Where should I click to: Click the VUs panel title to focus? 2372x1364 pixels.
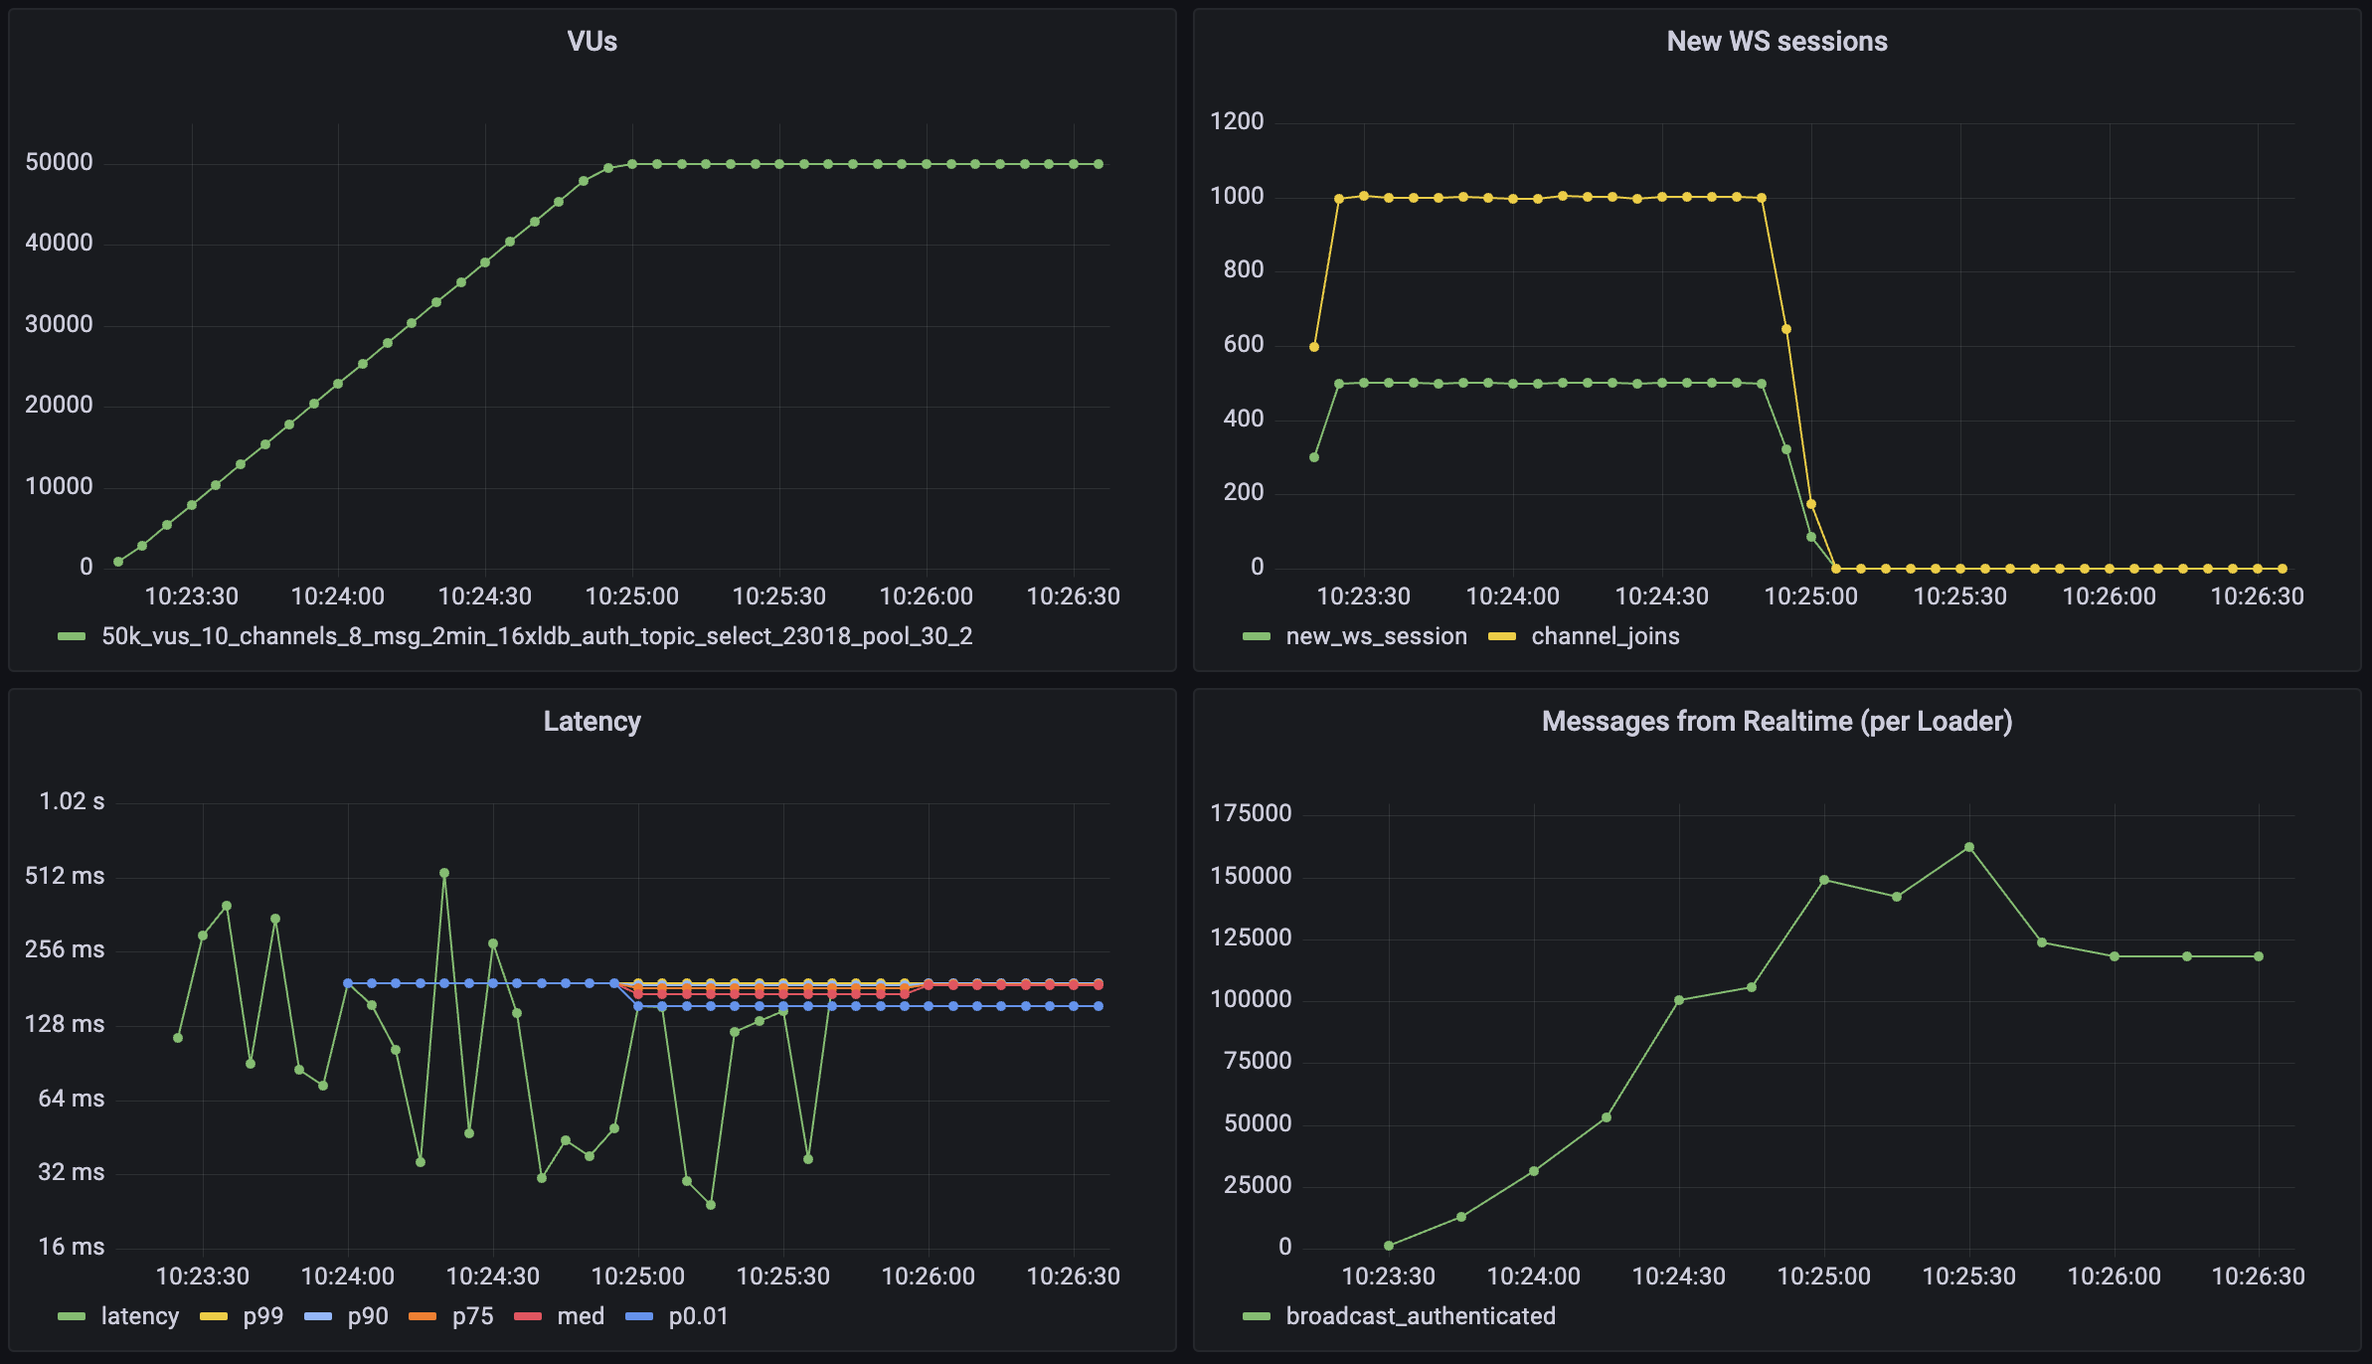click(x=594, y=36)
